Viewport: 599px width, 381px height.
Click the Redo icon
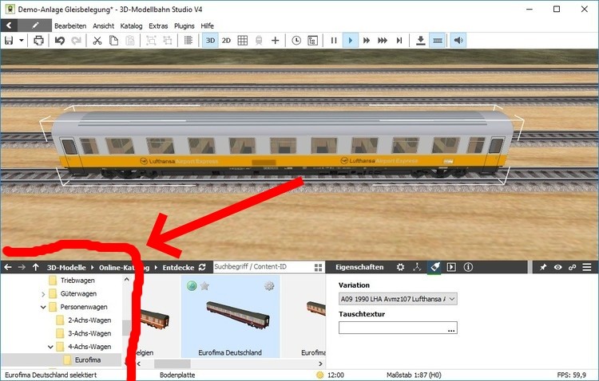pos(76,41)
